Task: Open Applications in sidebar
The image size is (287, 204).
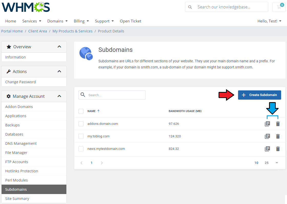Action: 34,116
